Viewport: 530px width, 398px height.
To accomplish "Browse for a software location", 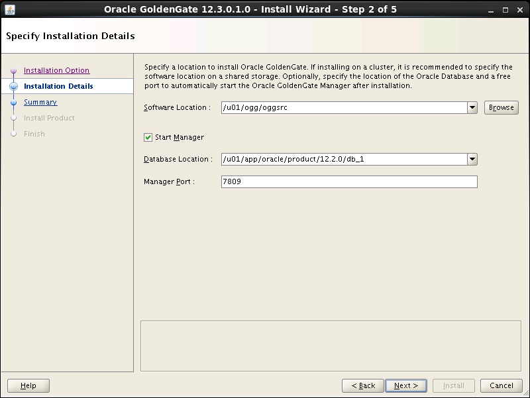I will pos(502,107).
